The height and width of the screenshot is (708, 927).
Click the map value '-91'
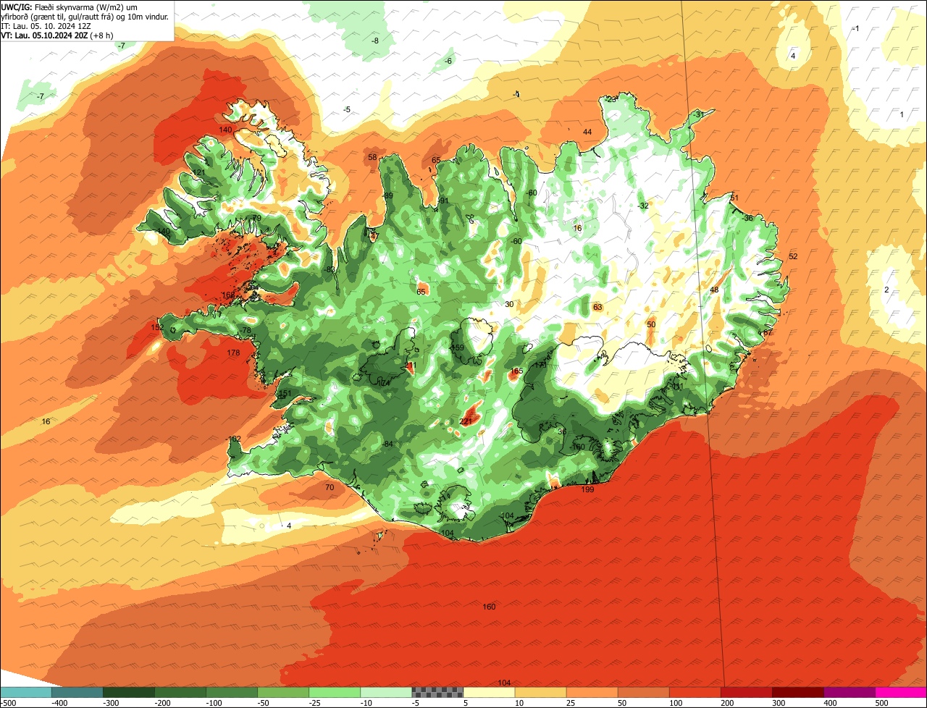tap(443, 201)
